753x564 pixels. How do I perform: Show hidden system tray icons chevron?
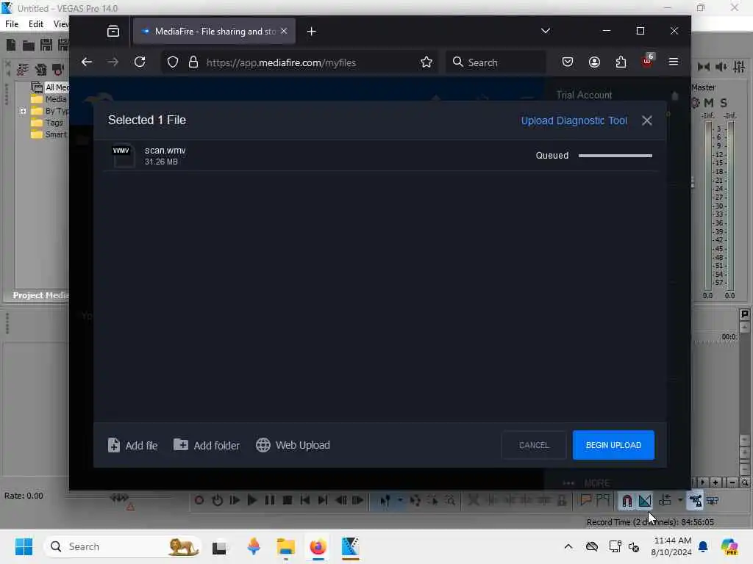[568, 546]
